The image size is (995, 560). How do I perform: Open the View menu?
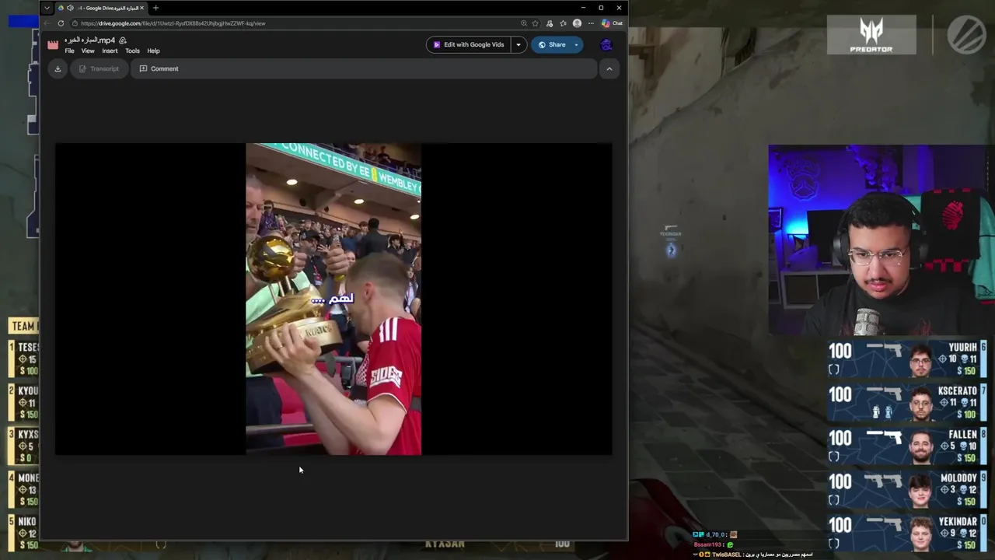coord(88,51)
